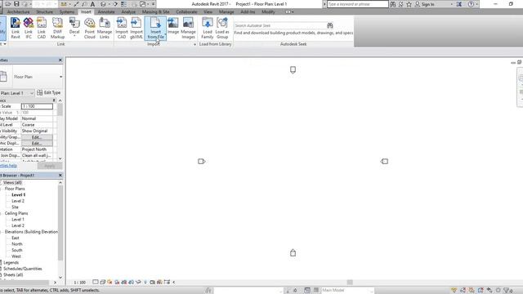Click the keyword search box in title bar
This screenshot has height=294, width=523.
coord(358,4)
